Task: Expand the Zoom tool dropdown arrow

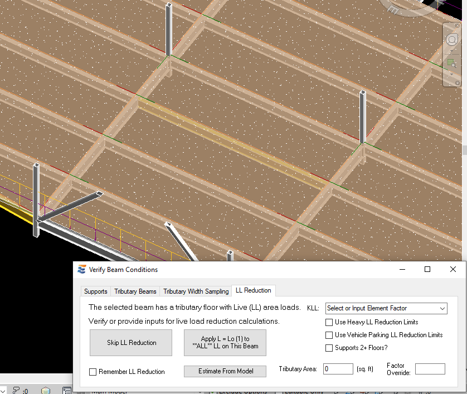Action: 452,74
